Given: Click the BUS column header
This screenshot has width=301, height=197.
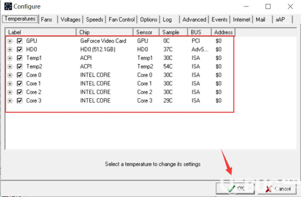Looking at the screenshot, I should 199,32.
